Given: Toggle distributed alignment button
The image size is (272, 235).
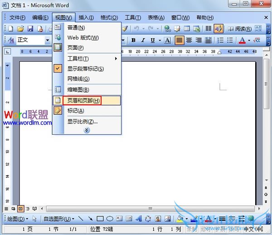Looking at the screenshot, I should click(209, 40).
